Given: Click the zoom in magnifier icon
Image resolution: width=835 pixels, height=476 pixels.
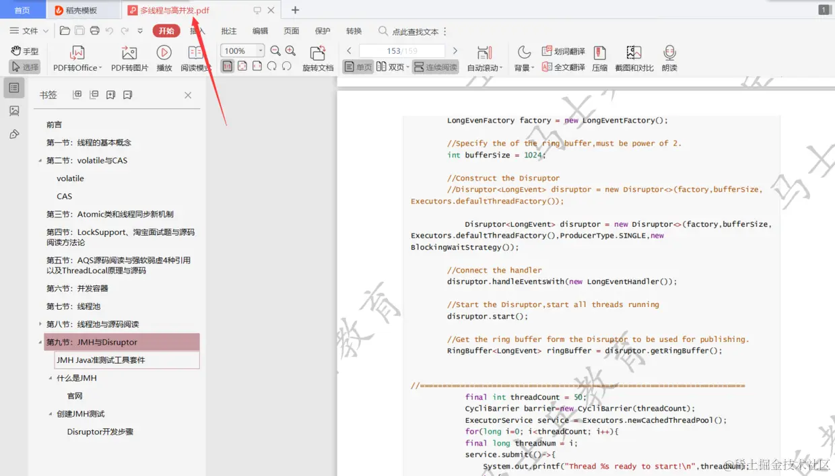Looking at the screenshot, I should 290,50.
